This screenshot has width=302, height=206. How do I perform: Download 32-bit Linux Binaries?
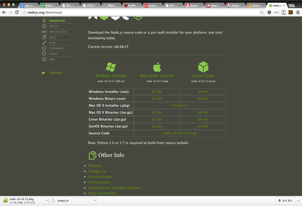click(x=156, y=119)
